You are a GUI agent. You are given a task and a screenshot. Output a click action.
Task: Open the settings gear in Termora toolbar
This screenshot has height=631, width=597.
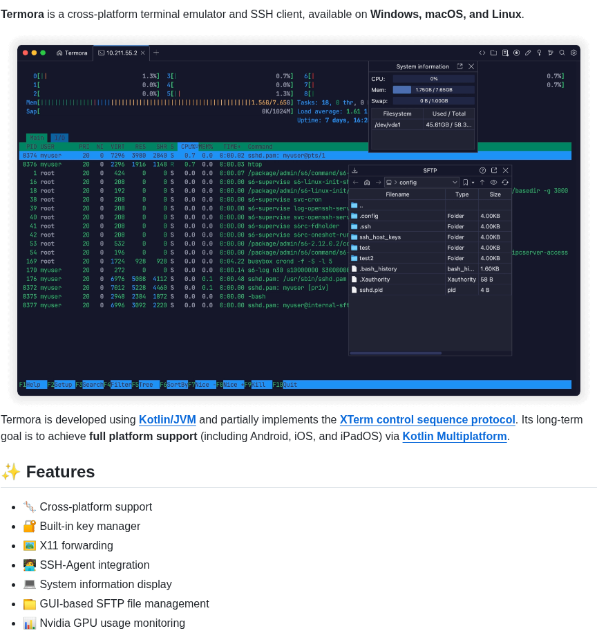(574, 53)
